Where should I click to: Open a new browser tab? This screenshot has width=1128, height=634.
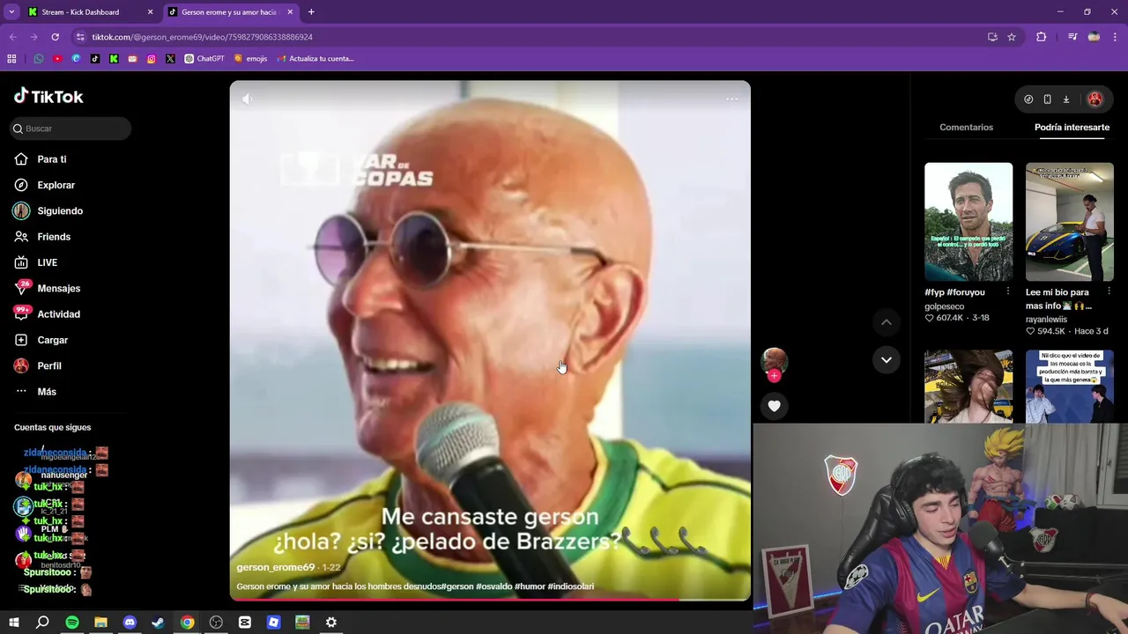[x=311, y=12]
